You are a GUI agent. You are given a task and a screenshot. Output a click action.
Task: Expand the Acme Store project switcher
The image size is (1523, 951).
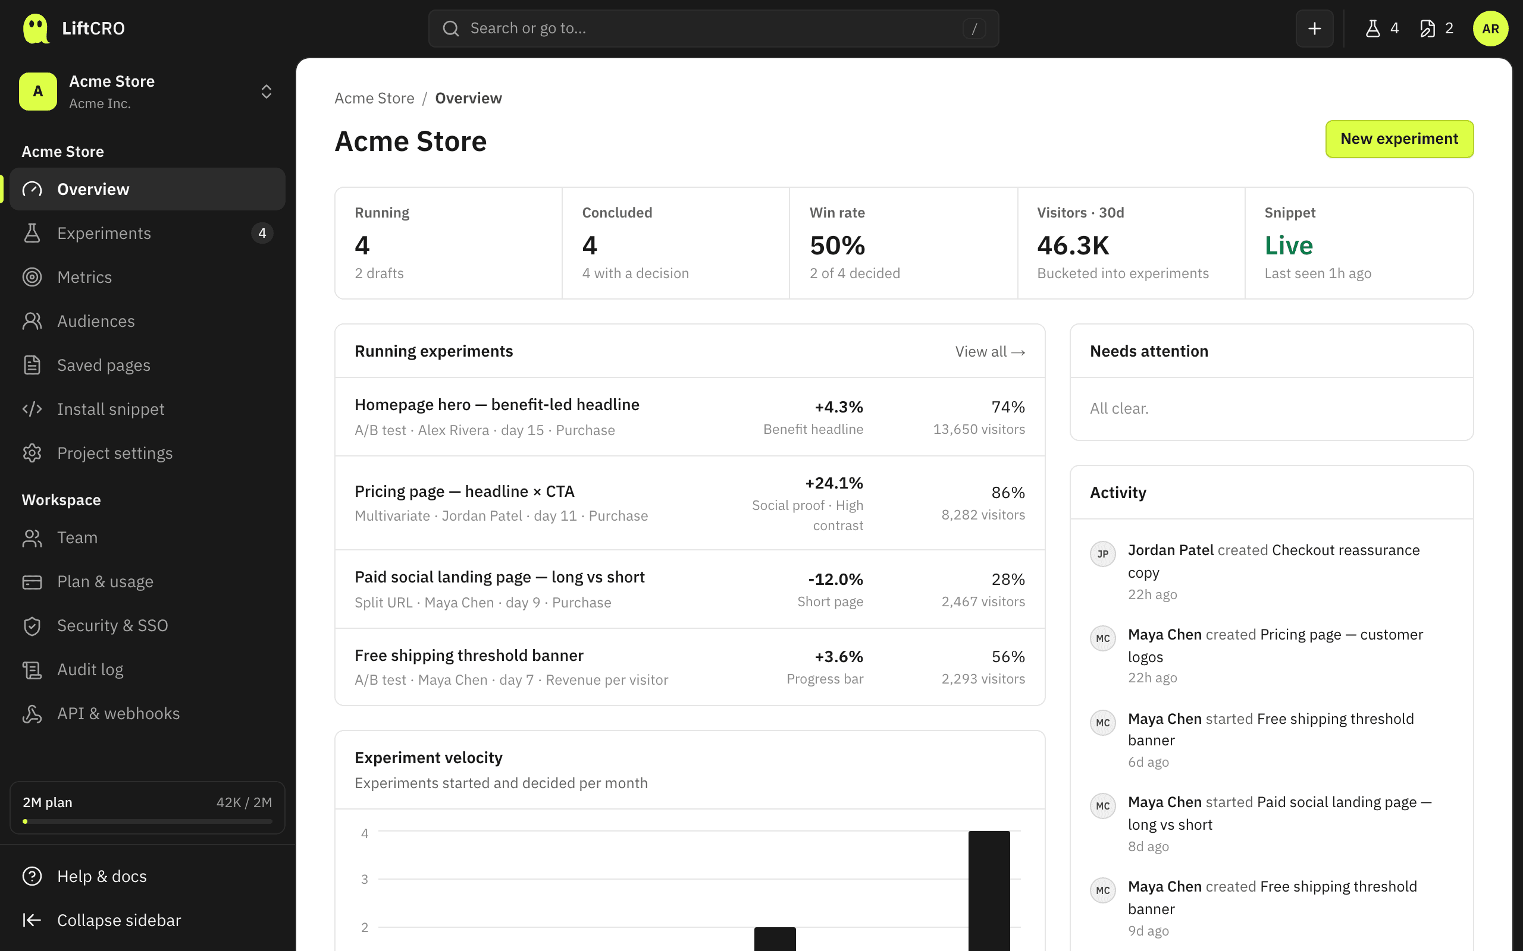coord(148,92)
